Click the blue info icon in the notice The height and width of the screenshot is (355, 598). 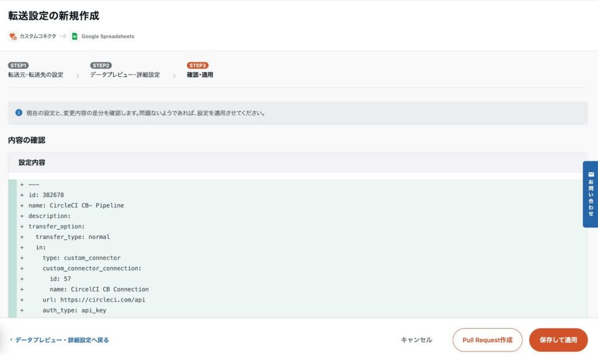click(x=19, y=113)
